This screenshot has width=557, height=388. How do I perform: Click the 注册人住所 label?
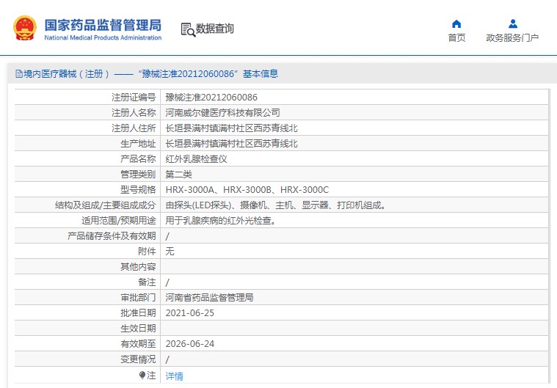(134, 128)
